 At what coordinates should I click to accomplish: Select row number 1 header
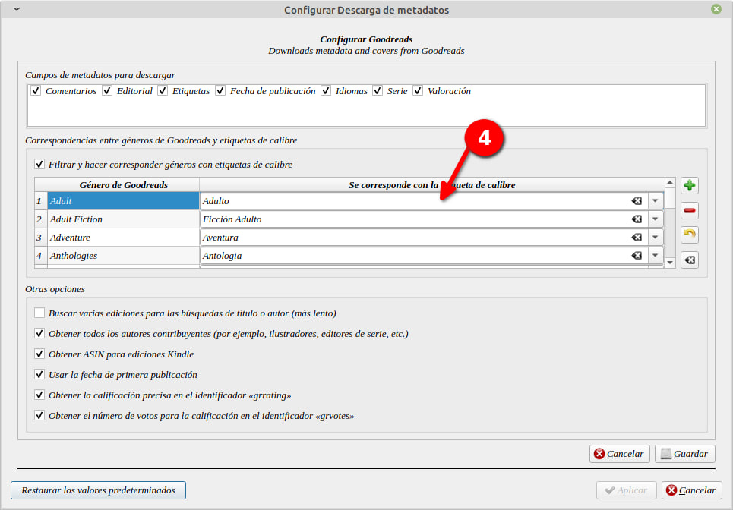click(x=41, y=201)
